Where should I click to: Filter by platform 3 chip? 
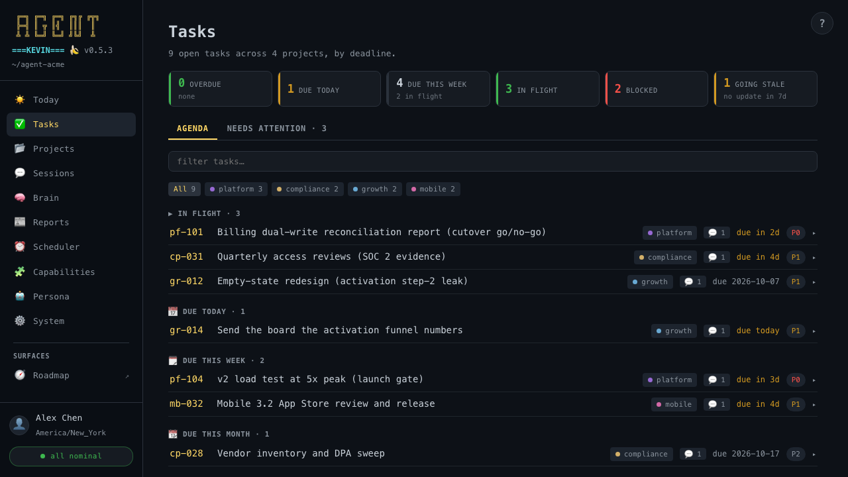pyautogui.click(x=236, y=189)
